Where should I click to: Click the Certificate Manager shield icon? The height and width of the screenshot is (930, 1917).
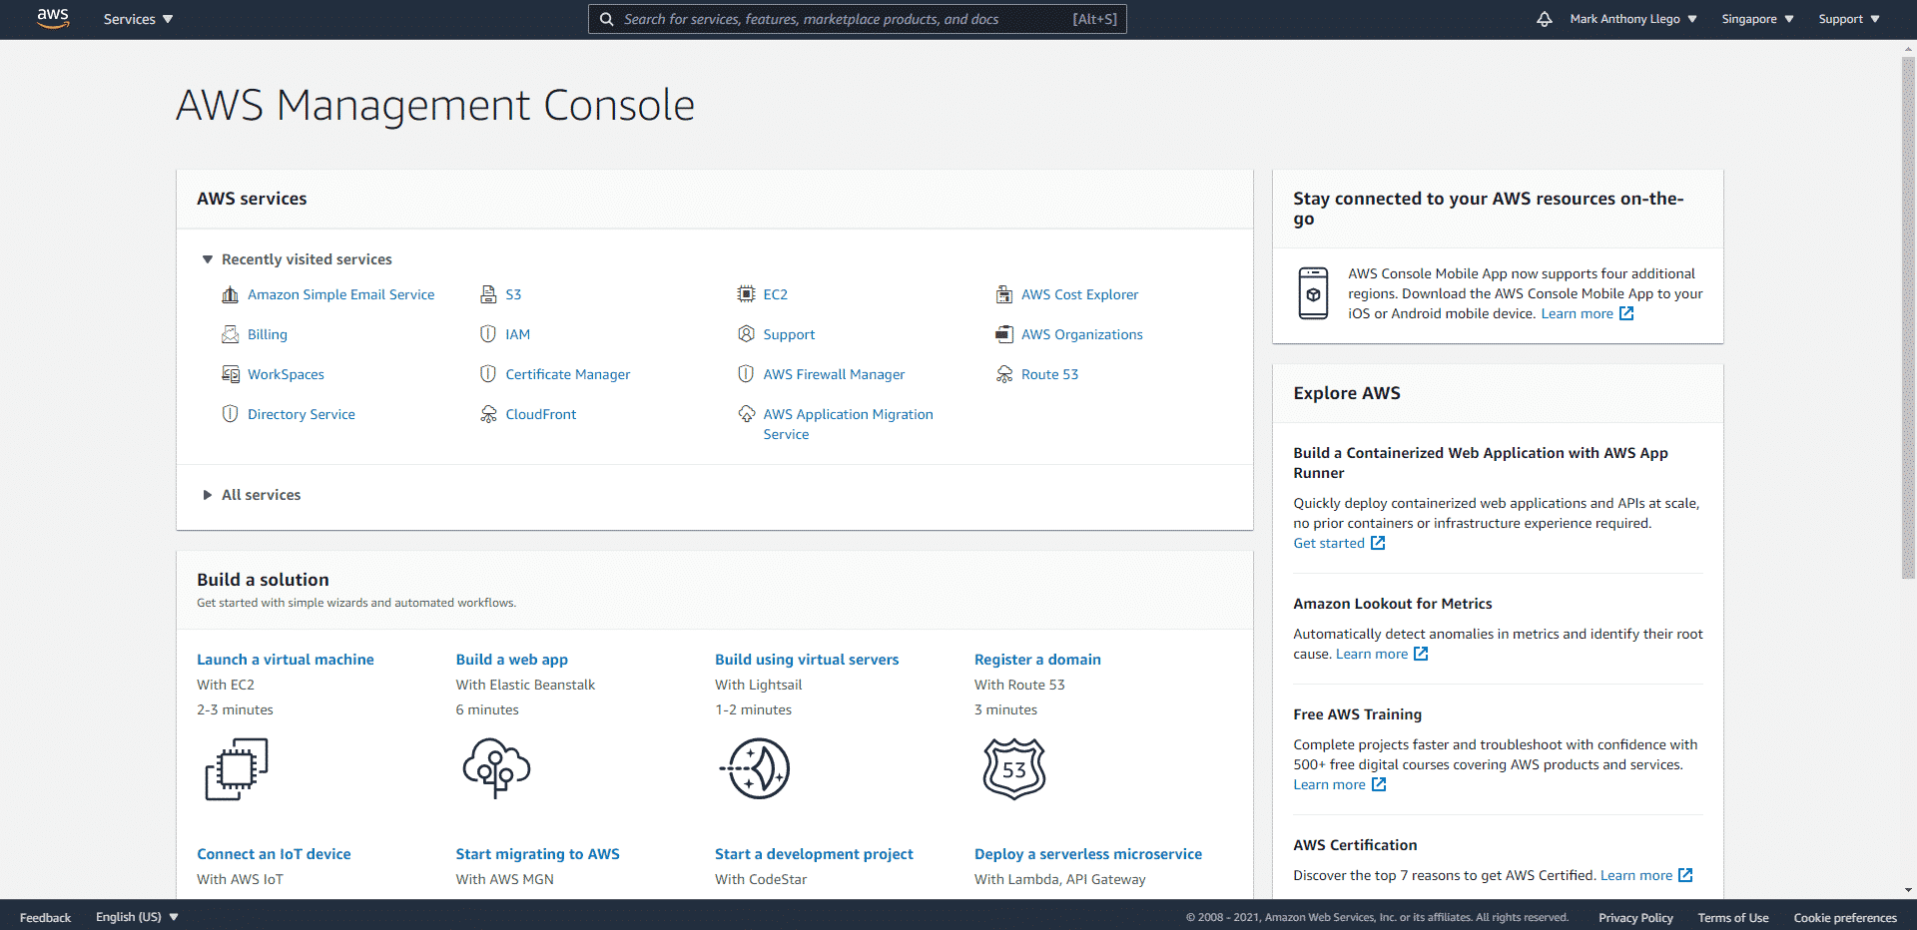pos(488,374)
